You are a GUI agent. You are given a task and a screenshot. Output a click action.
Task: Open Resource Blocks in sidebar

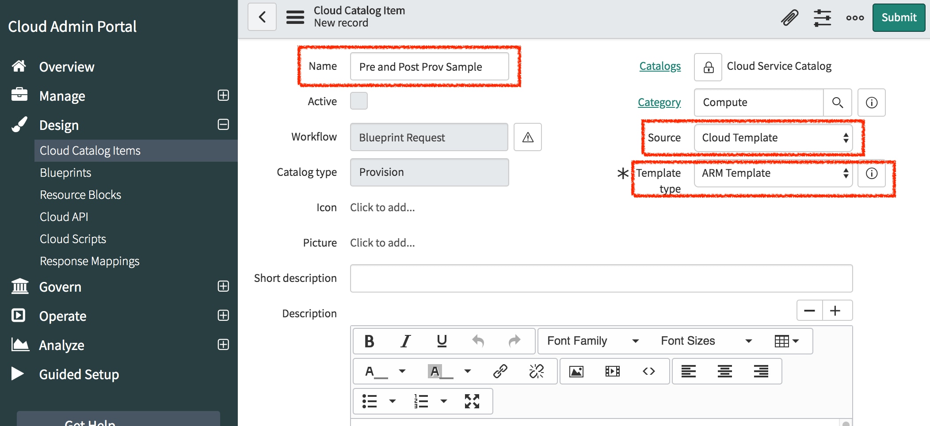click(x=80, y=195)
